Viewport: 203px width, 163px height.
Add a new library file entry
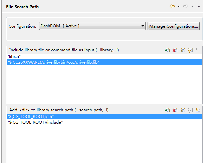point(167,50)
